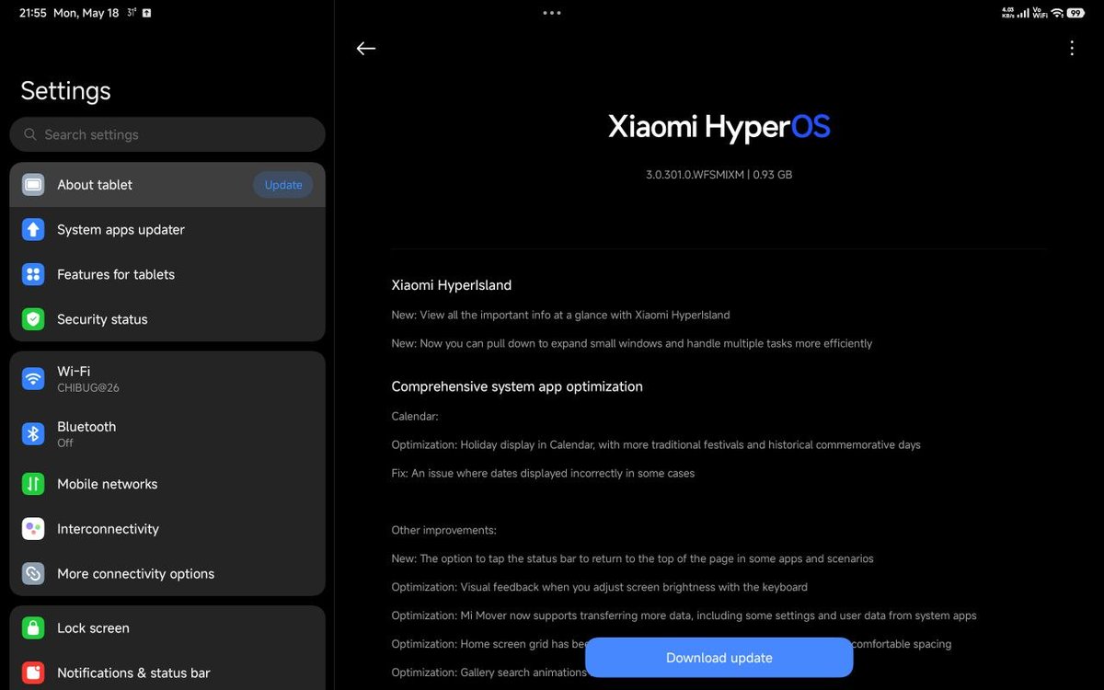Tap the Wi-Fi icon in settings list

[x=33, y=378]
